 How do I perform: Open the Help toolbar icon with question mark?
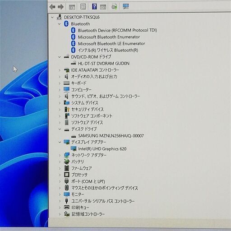coord(94,7)
